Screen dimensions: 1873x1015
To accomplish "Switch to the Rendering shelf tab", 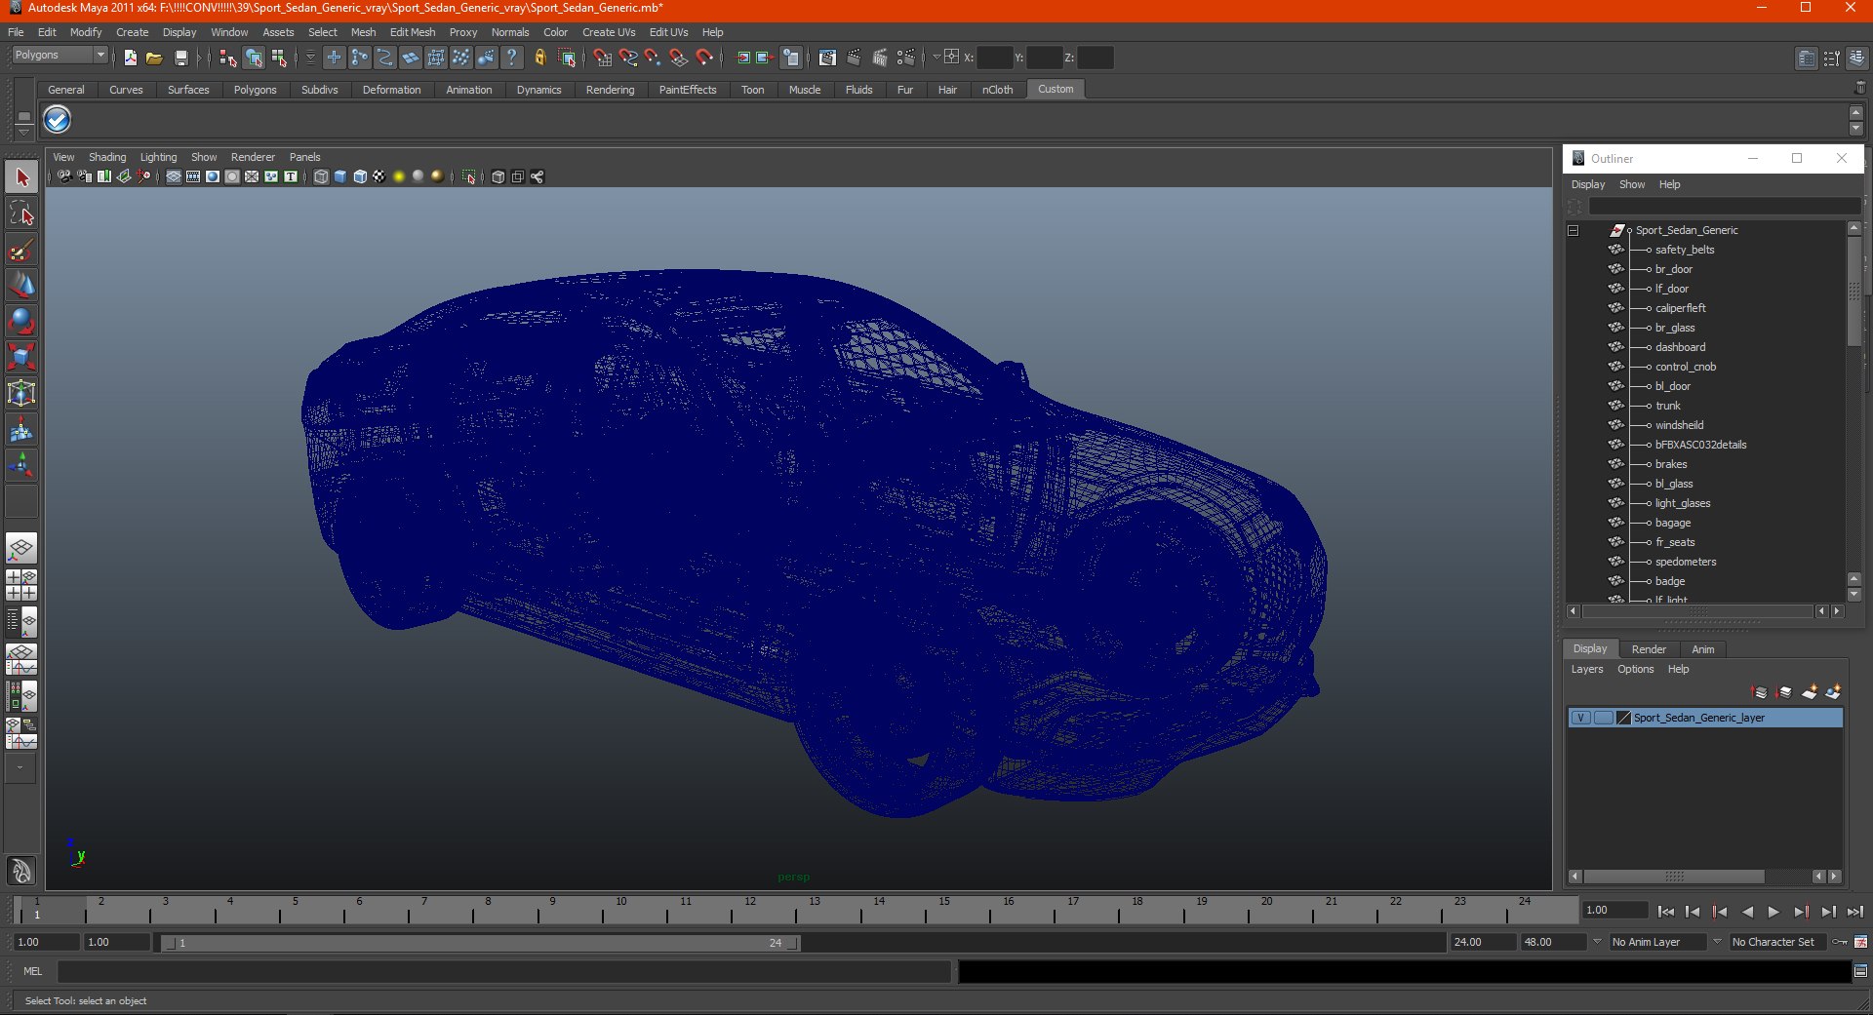I will (610, 90).
